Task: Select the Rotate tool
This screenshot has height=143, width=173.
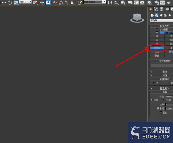Action: [x=10, y=2]
